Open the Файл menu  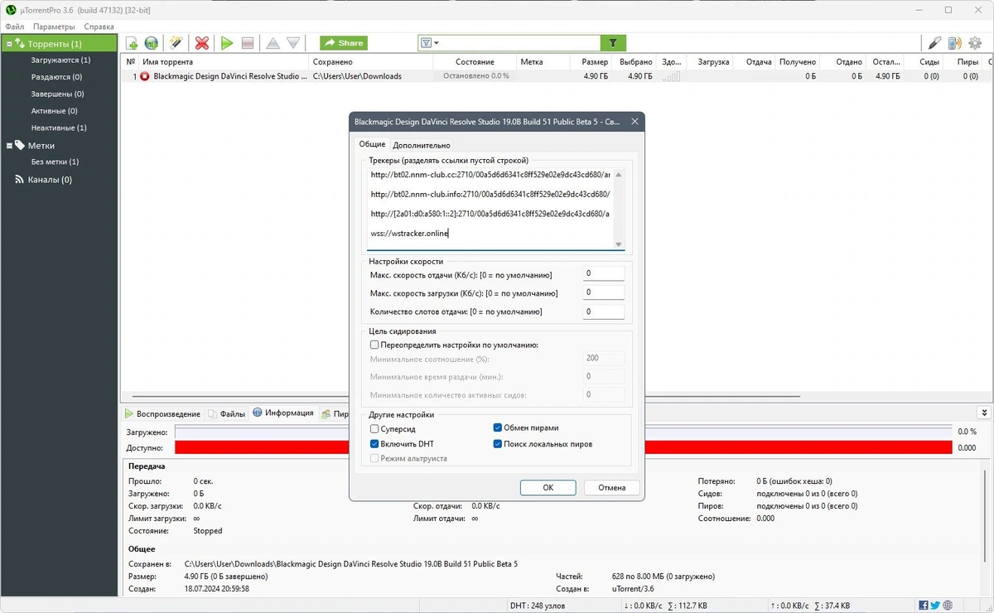point(14,27)
